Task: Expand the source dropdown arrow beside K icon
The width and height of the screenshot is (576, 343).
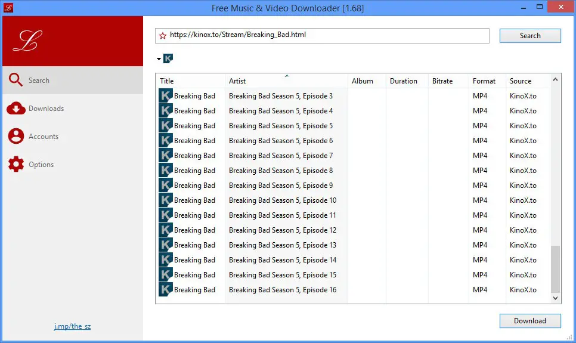Action: pyautogui.click(x=159, y=59)
